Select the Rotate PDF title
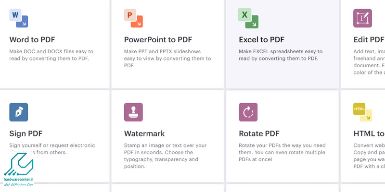Viewport: 385px width, 192px height. (x=259, y=133)
